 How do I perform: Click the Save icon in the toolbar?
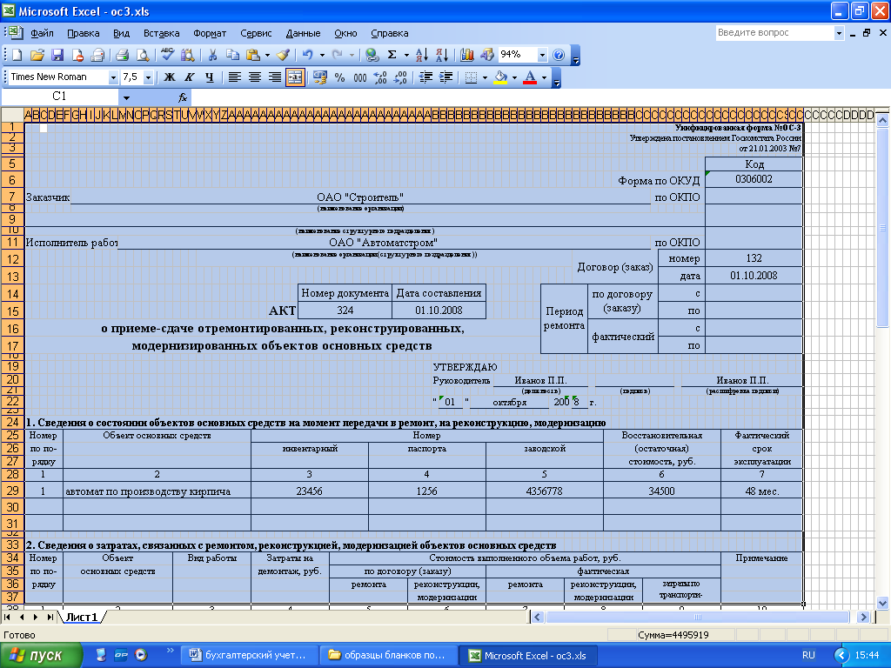coord(57,55)
